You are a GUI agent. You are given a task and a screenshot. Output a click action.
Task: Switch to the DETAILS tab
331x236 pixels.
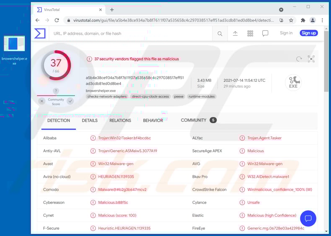point(90,121)
